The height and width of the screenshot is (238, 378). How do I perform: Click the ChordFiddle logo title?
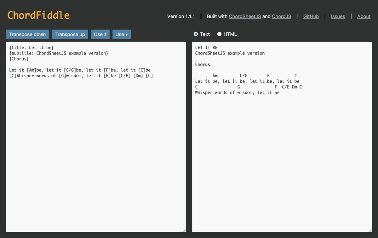38,15
